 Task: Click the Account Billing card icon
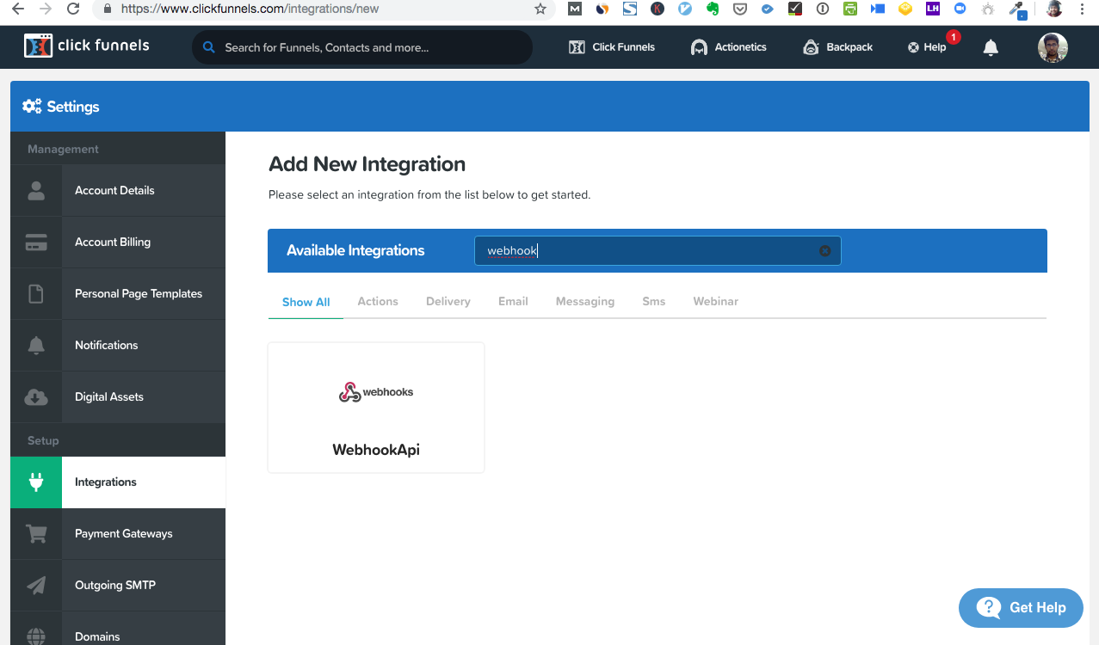(x=36, y=242)
